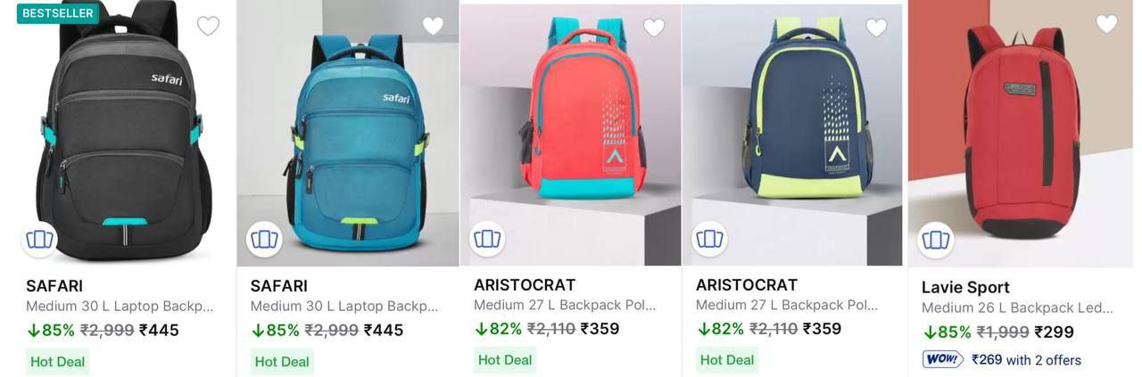1142x377 pixels.
Task: Open the black Safari backpack image
Action: (x=118, y=134)
